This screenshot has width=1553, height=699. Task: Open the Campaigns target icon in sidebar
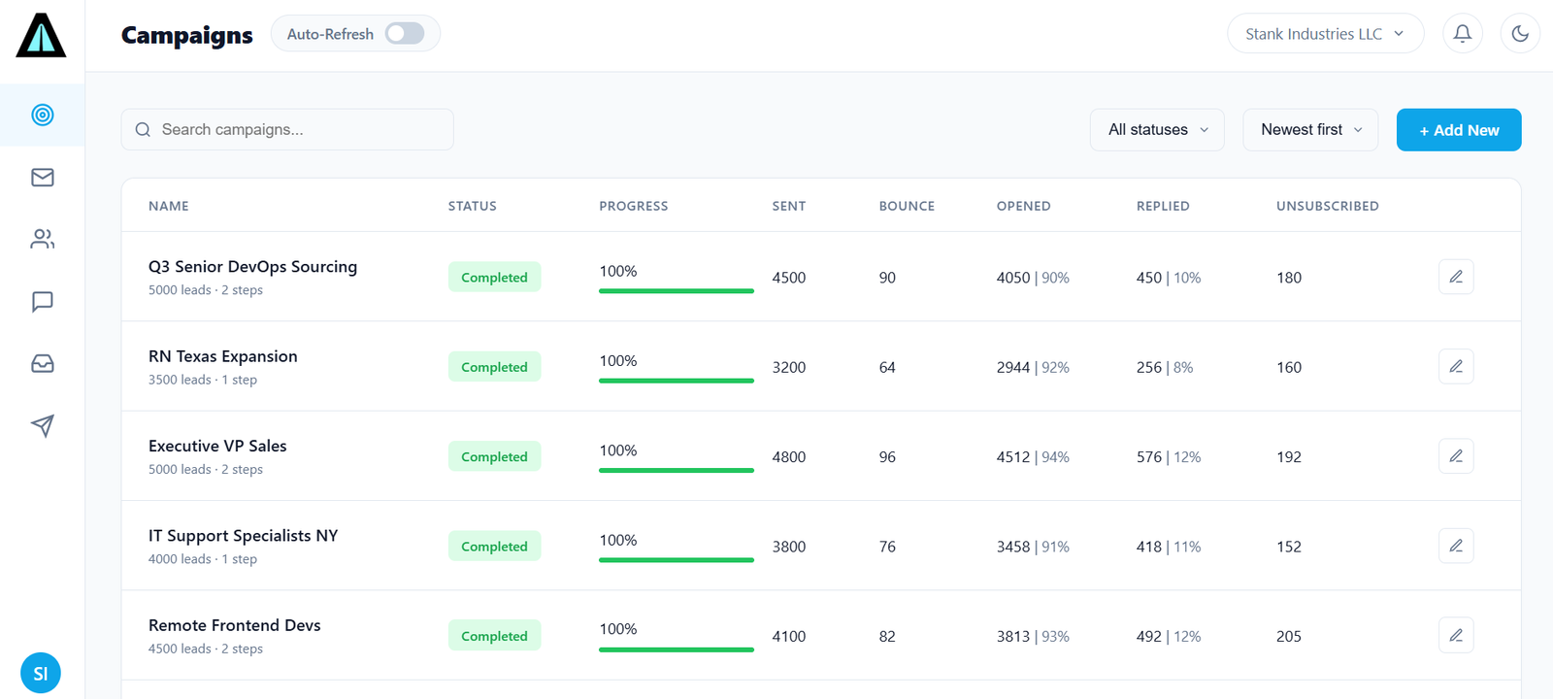(43, 115)
